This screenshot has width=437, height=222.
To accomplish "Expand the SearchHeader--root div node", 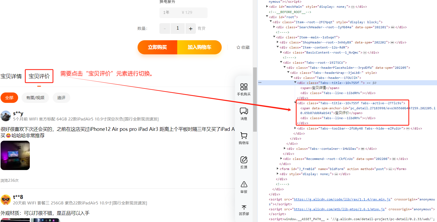I will 274,27.
